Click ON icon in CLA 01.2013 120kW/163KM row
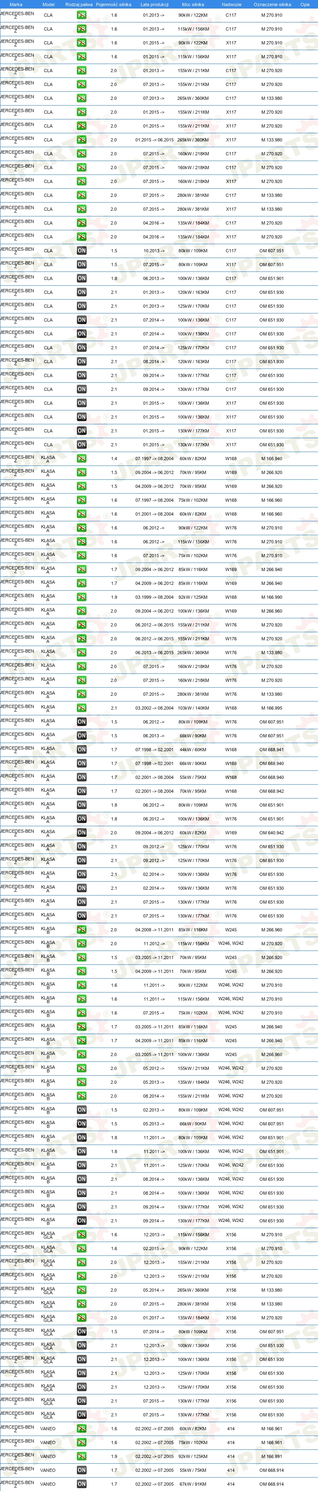This screenshot has width=318, height=1491. pos(81,292)
